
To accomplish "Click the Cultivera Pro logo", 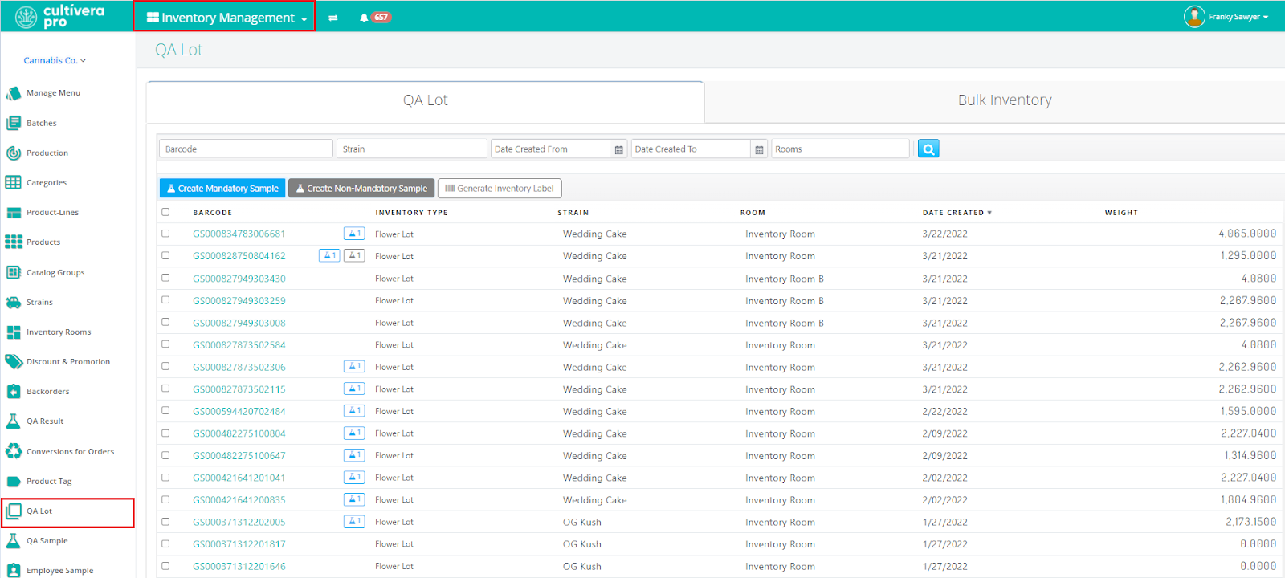I will [60, 16].
